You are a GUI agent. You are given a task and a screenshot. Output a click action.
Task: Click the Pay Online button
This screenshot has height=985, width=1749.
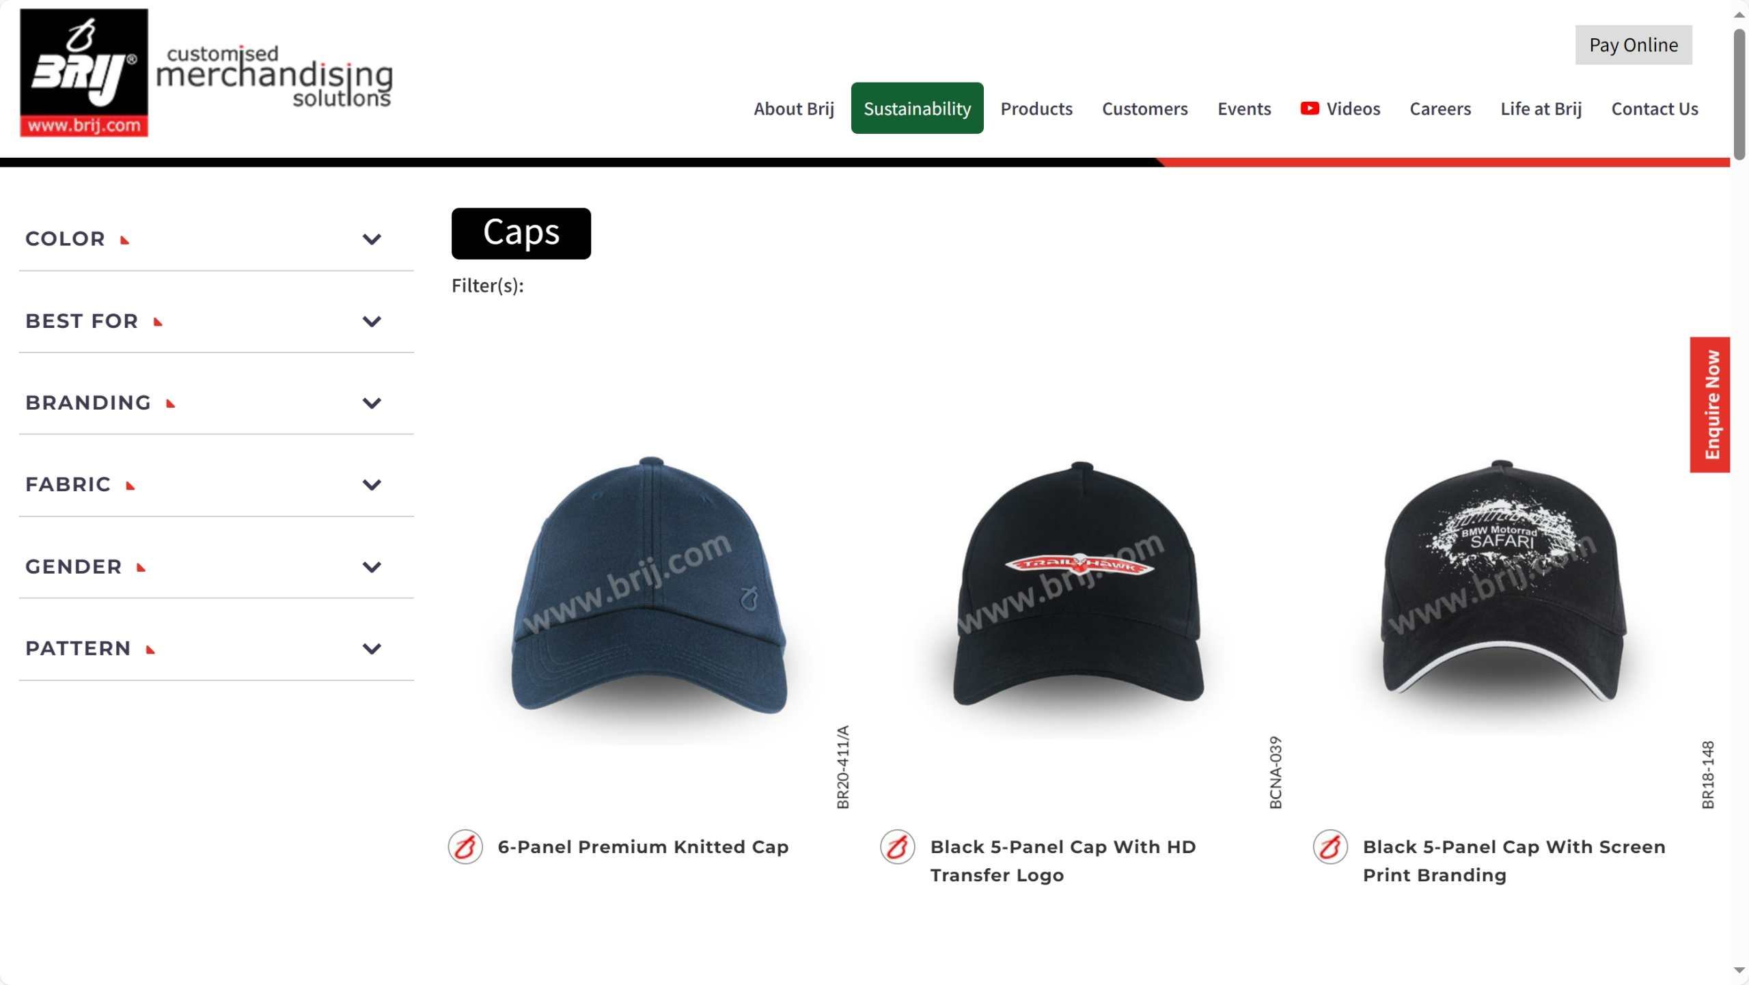[1634, 45]
